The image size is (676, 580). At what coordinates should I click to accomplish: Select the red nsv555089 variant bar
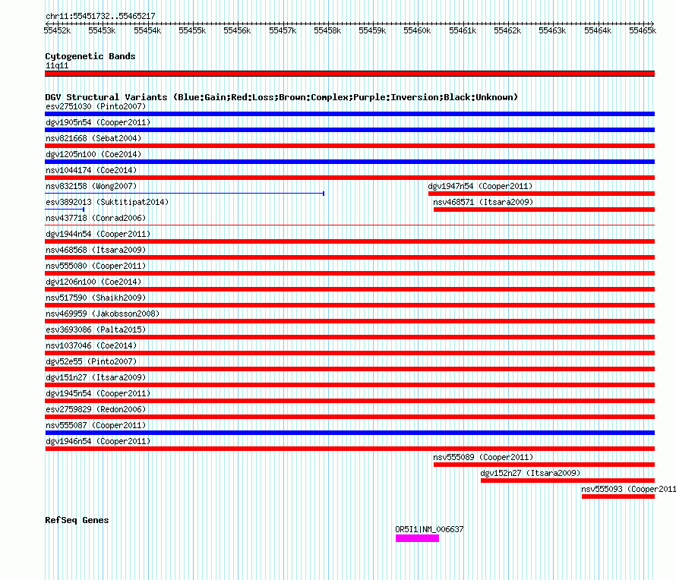coord(544,465)
